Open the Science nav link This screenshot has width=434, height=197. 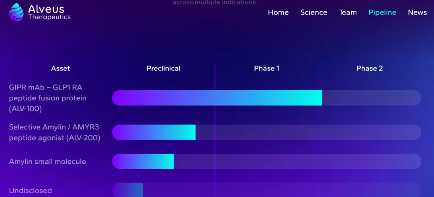(313, 12)
